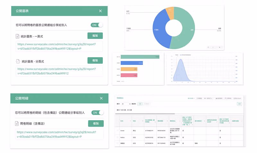Image resolution: width=257 pixels, height=153 pixels.
Task: Click the survey result URL field
Action: 59,134
